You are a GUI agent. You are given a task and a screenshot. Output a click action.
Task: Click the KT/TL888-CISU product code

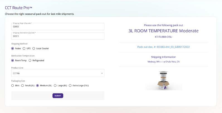coord(164,37)
